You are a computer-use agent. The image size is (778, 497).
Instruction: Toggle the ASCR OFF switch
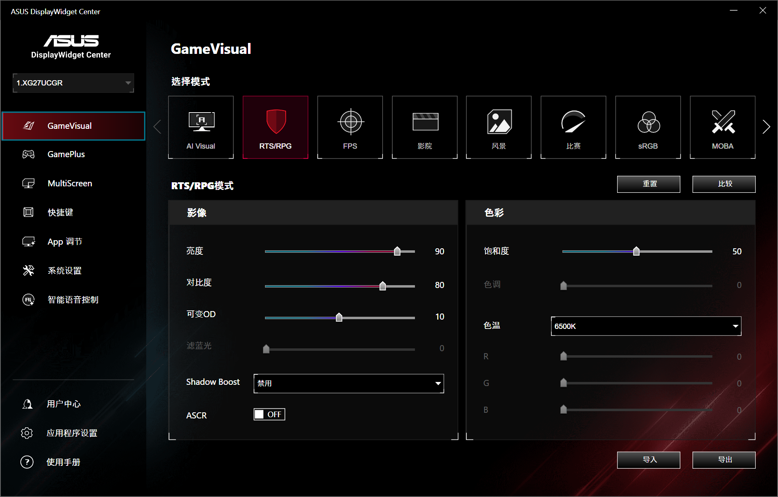pos(269,414)
